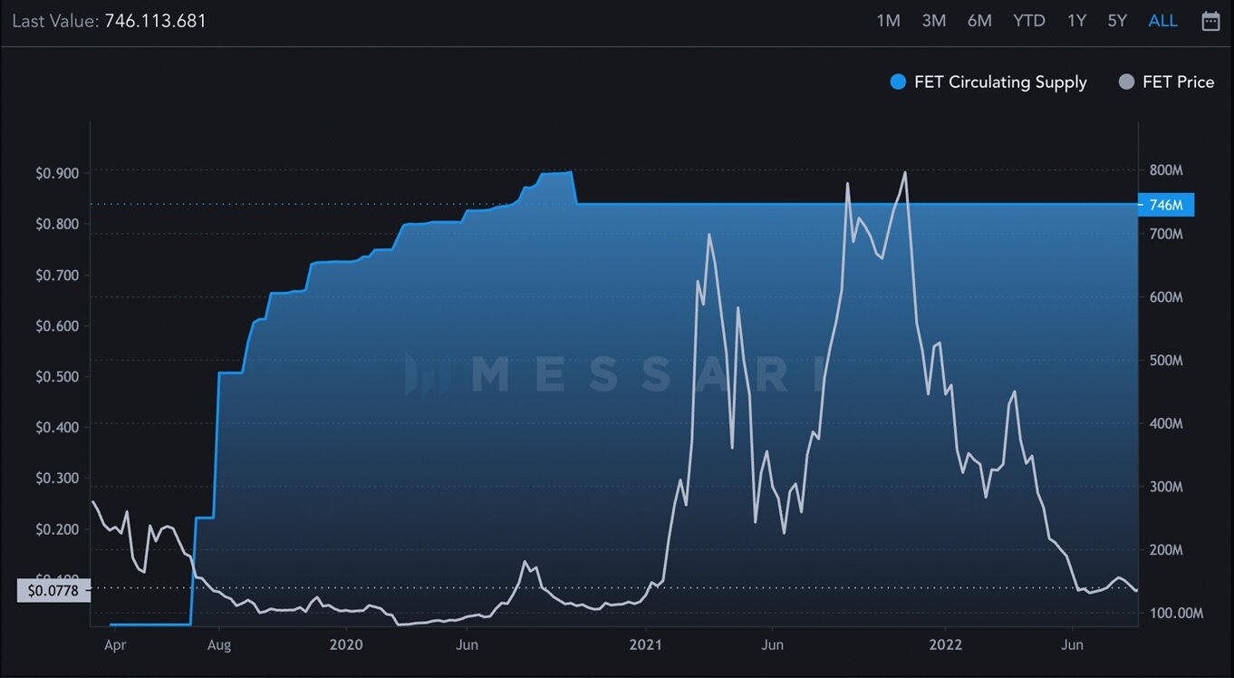The image size is (1234, 678).
Task: Show year-to-date with YTD
Action: [x=1028, y=21]
